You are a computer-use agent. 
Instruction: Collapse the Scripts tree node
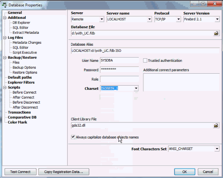(5, 87)
